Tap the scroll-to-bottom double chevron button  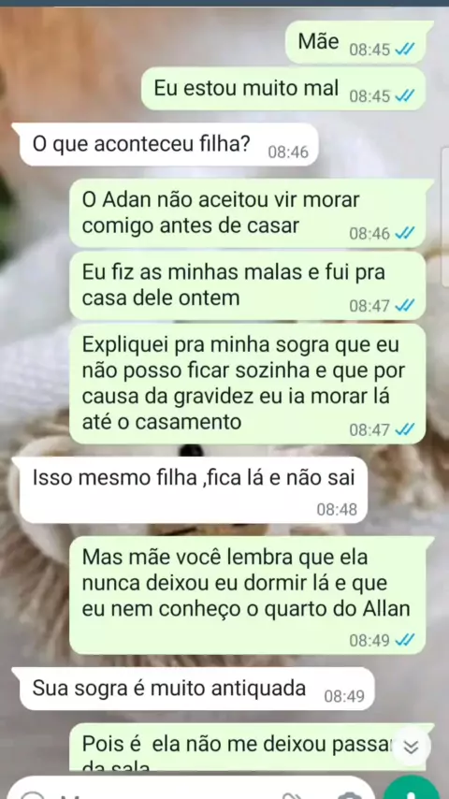click(411, 747)
